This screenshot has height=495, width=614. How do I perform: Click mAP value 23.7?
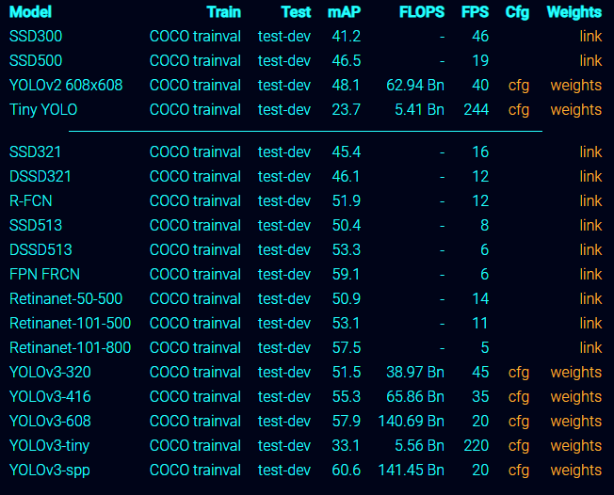pos(347,110)
